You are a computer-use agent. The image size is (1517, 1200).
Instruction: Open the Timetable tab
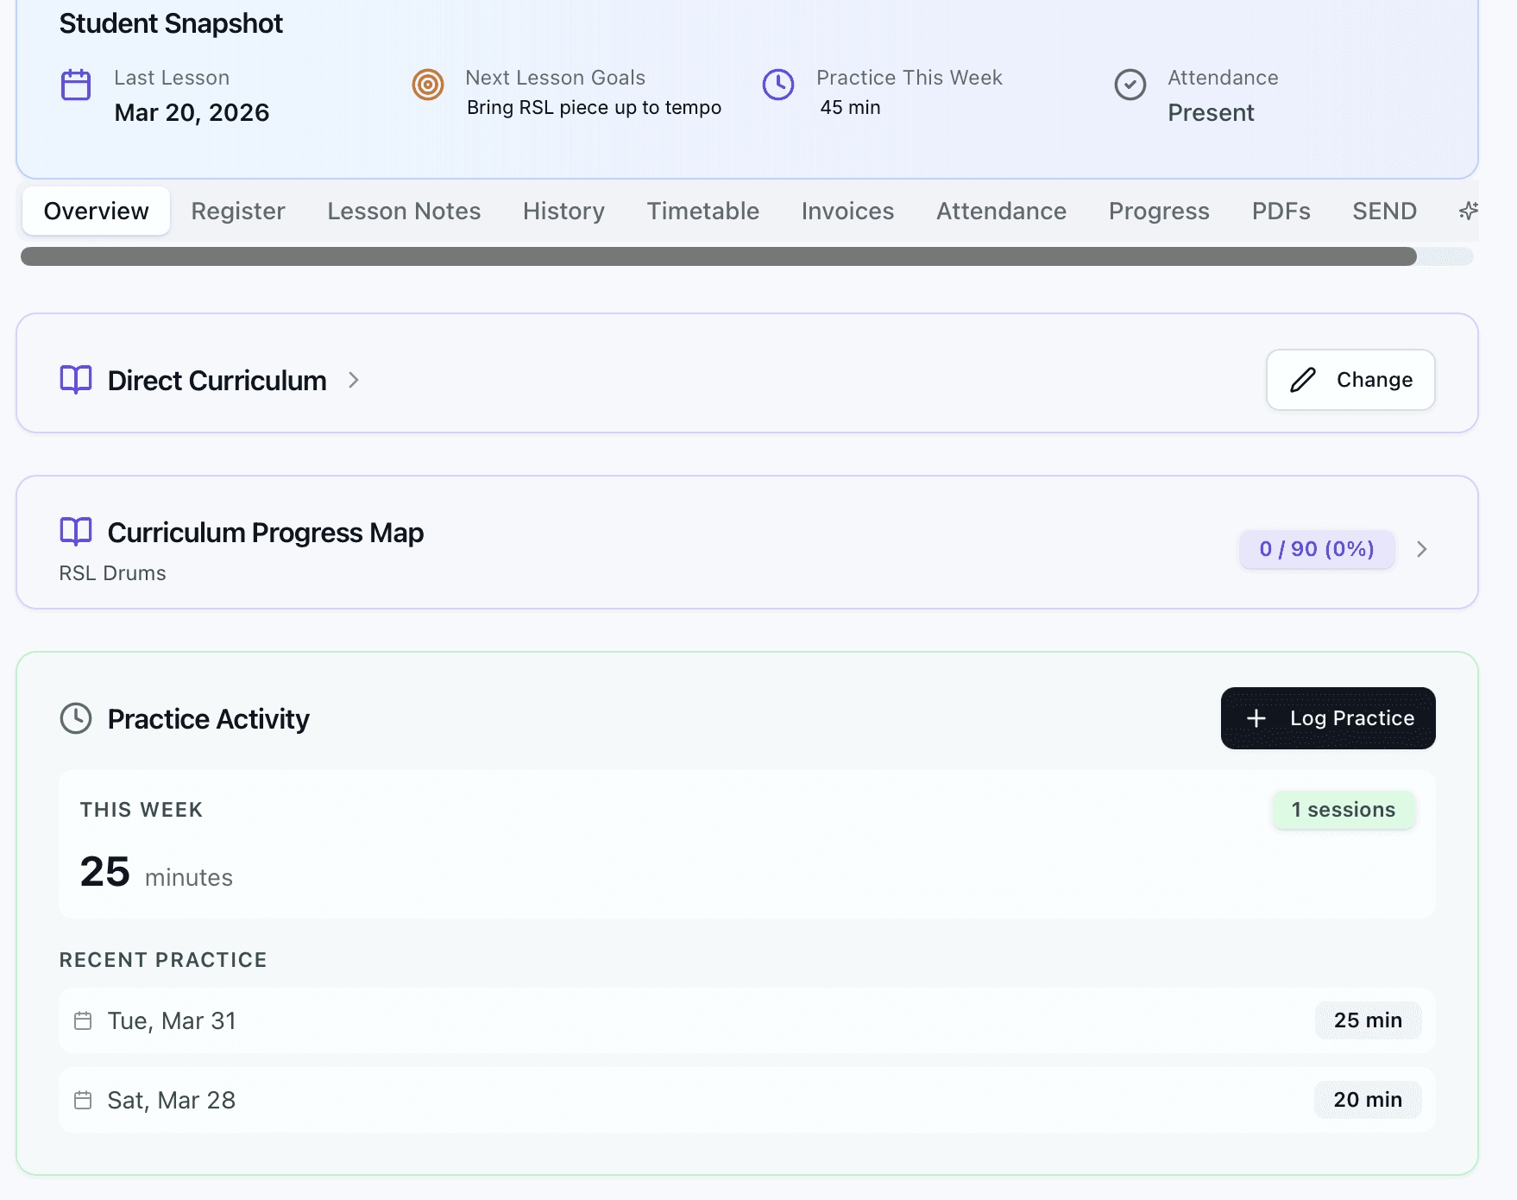point(703,211)
